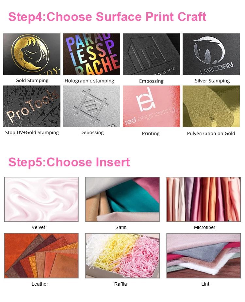Click the Step4 Choose Surface Print Craft heading
Screen dimensions: 245x302
coord(107,17)
